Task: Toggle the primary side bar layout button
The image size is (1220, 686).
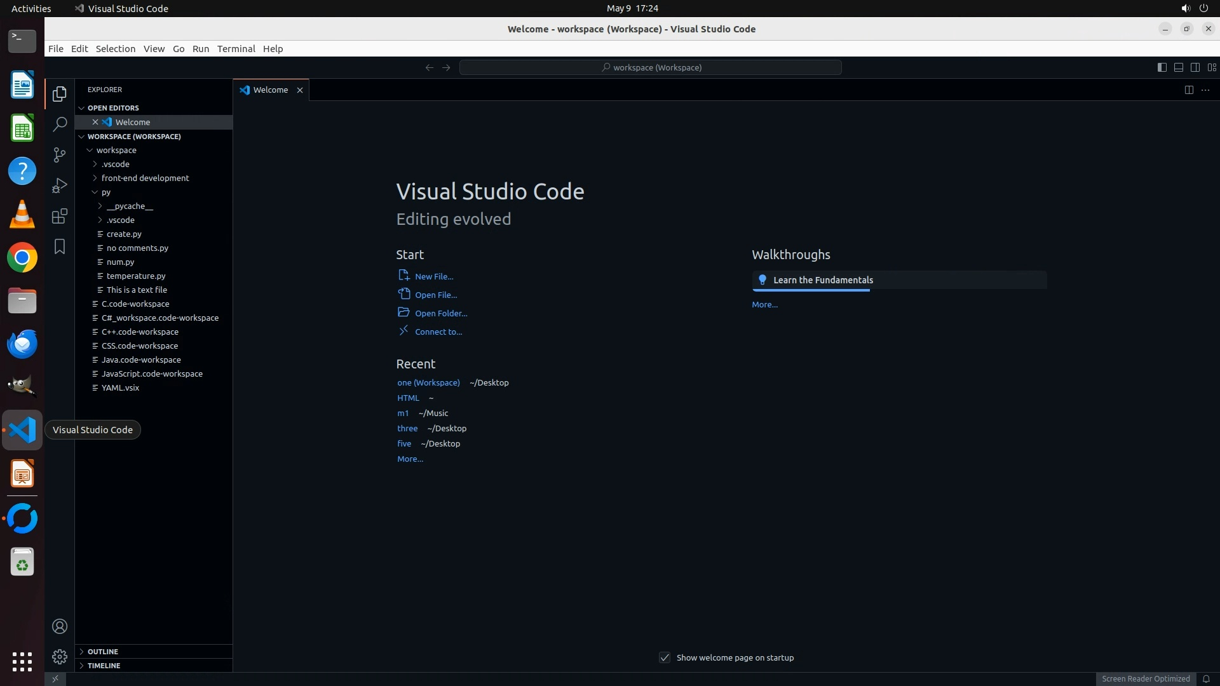Action: 1162,67
